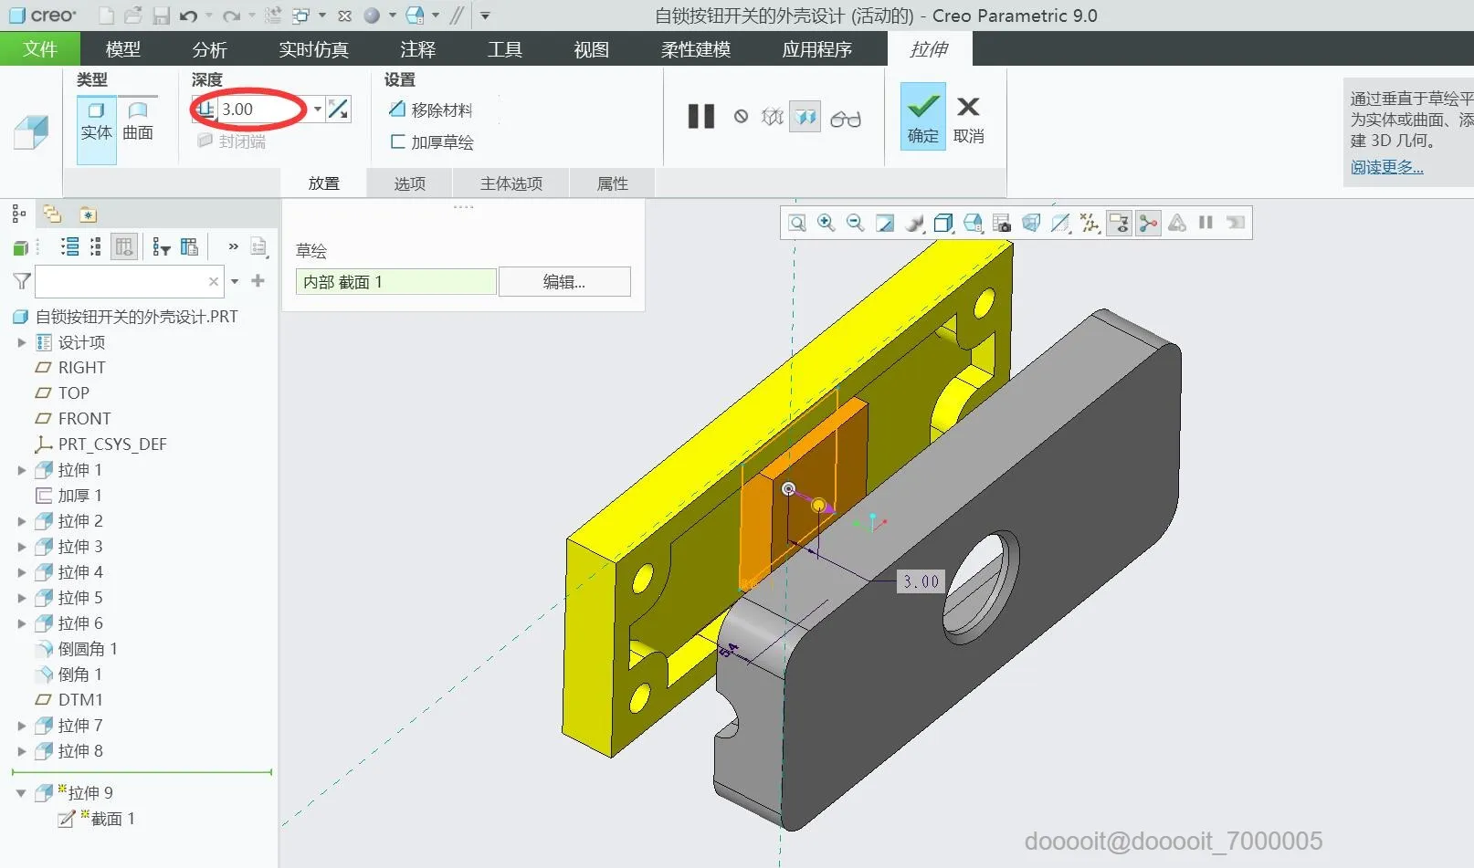1474x868 pixels.
Task: Click the 3.00 dimension in the viewport
Action: pyautogui.click(x=921, y=581)
